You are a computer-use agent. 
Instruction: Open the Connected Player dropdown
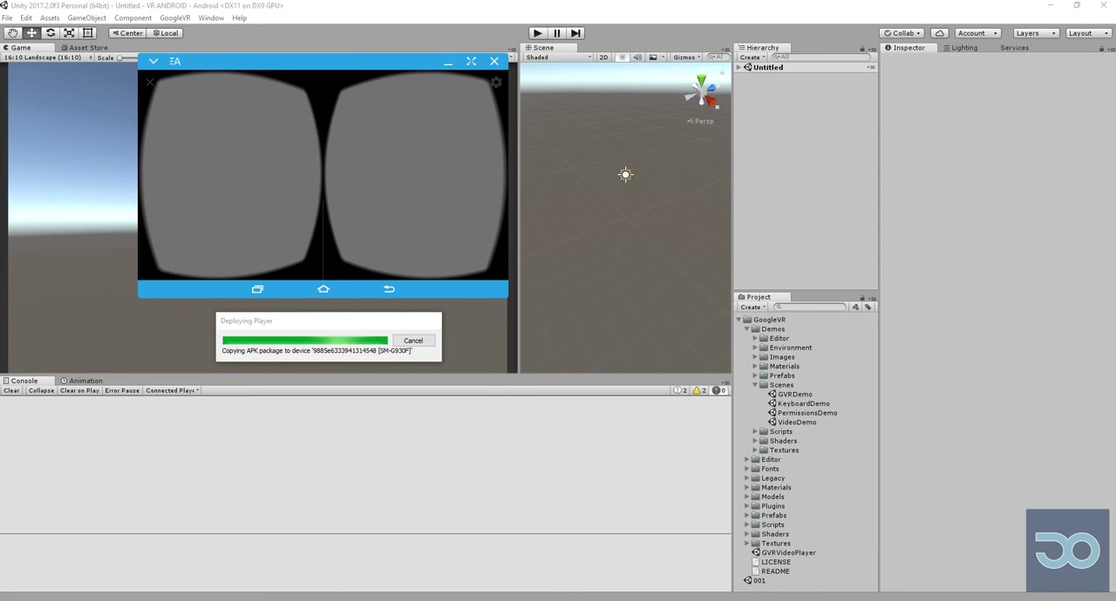172,390
